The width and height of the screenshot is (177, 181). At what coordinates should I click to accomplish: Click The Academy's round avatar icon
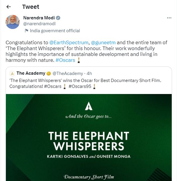12,73
